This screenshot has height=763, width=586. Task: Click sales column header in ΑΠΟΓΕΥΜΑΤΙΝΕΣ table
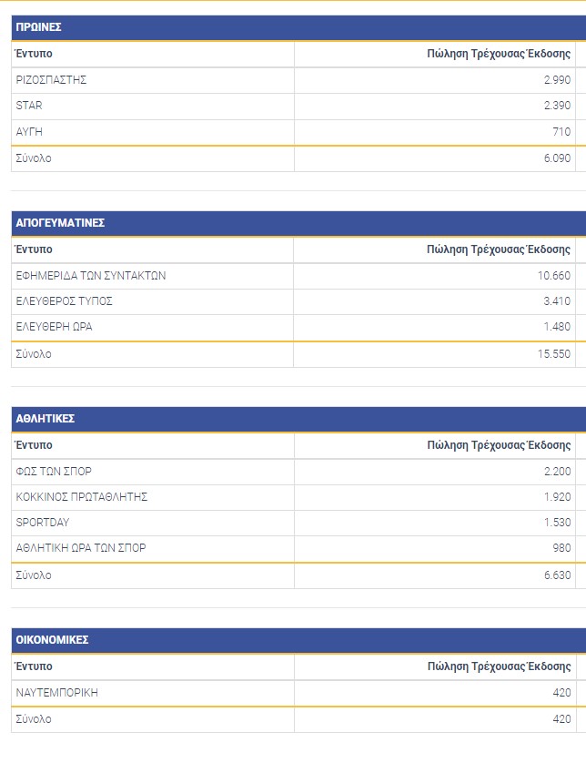(499, 249)
